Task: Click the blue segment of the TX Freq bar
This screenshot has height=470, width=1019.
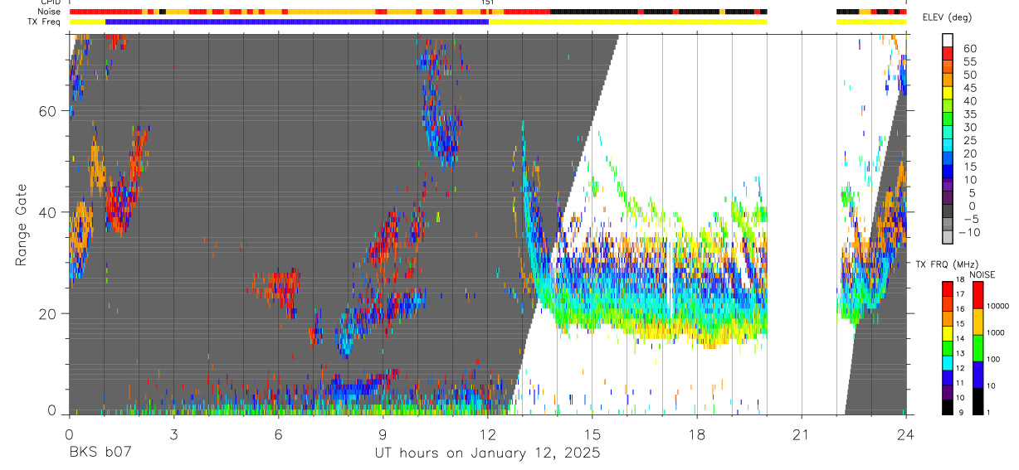Action: [x=297, y=22]
